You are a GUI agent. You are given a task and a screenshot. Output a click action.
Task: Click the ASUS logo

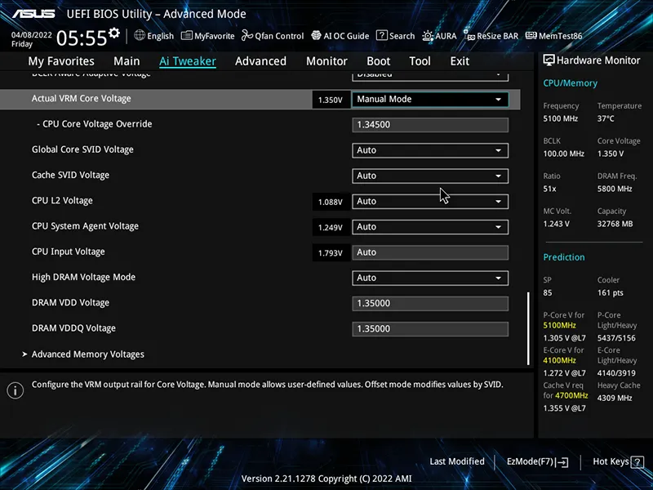(33, 14)
